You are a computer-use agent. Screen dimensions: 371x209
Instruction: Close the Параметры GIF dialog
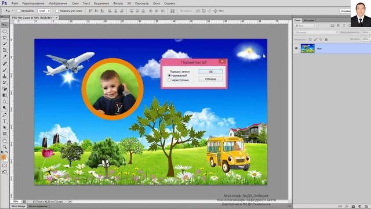(x=222, y=62)
